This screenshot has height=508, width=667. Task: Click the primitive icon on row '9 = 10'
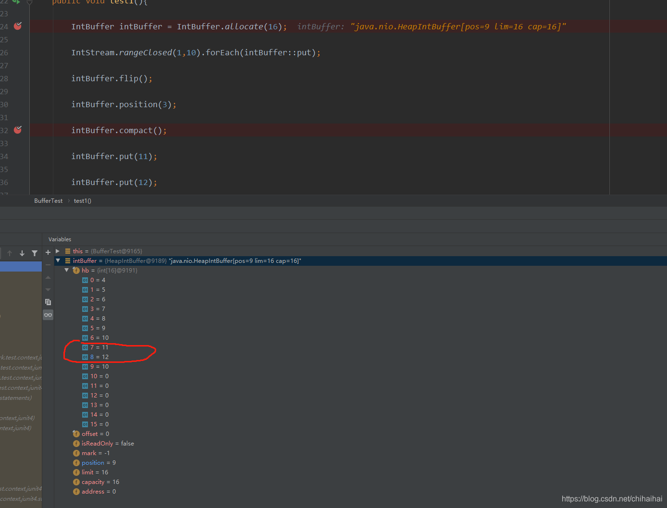coord(85,367)
